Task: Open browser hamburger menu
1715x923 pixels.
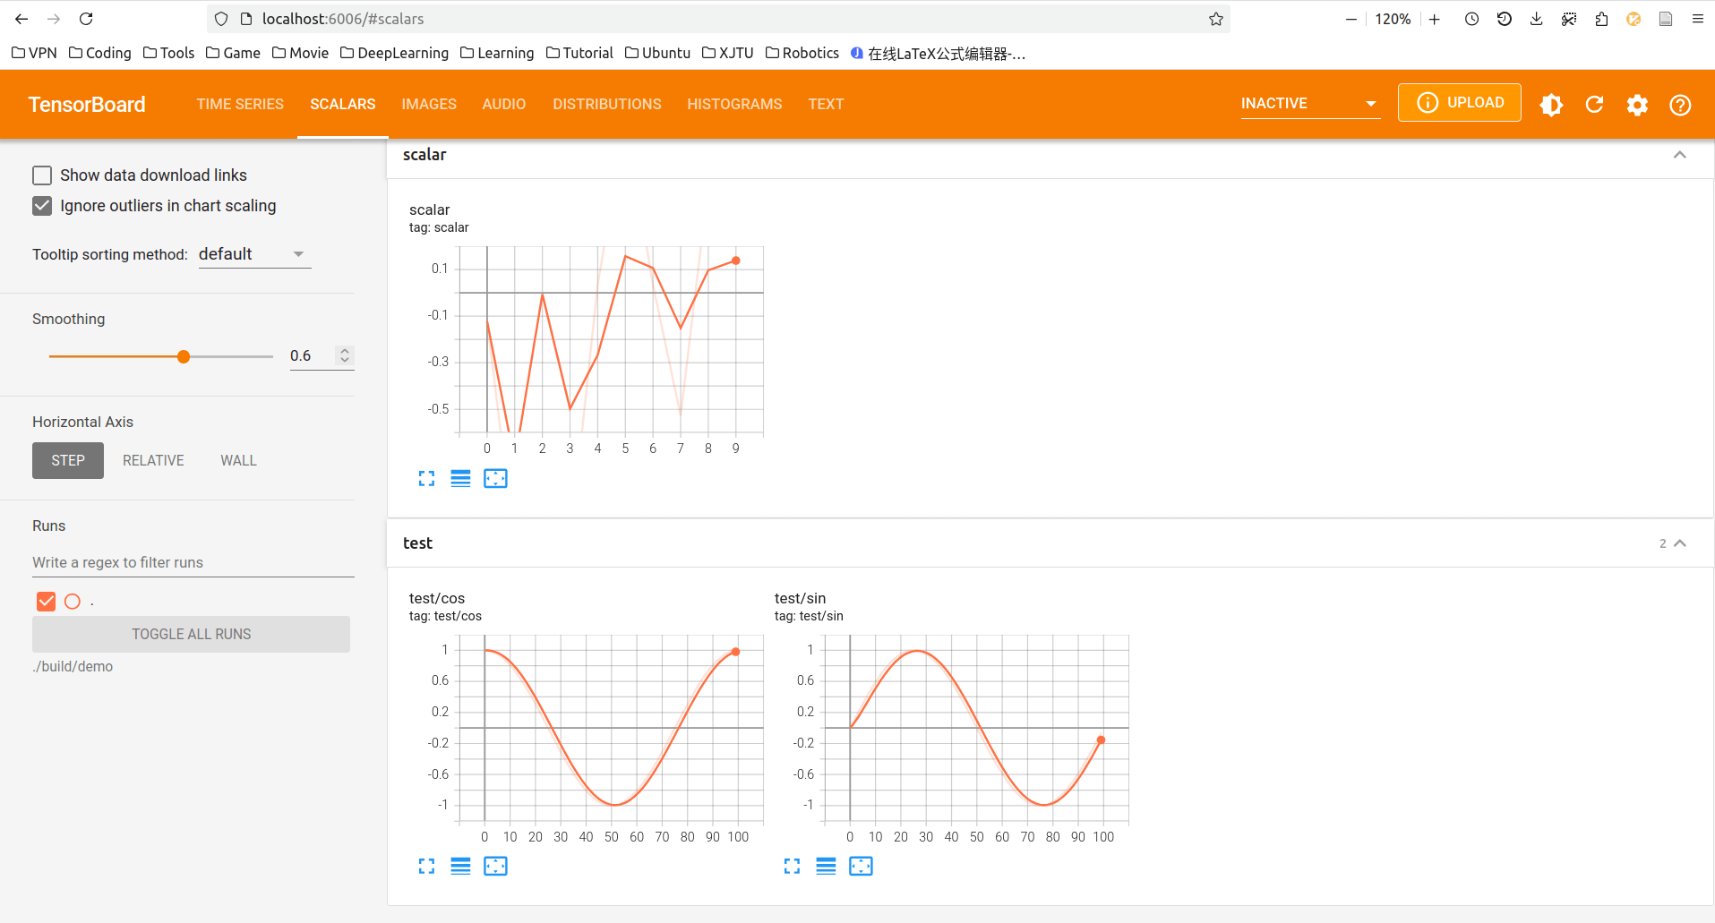Action: [1697, 19]
